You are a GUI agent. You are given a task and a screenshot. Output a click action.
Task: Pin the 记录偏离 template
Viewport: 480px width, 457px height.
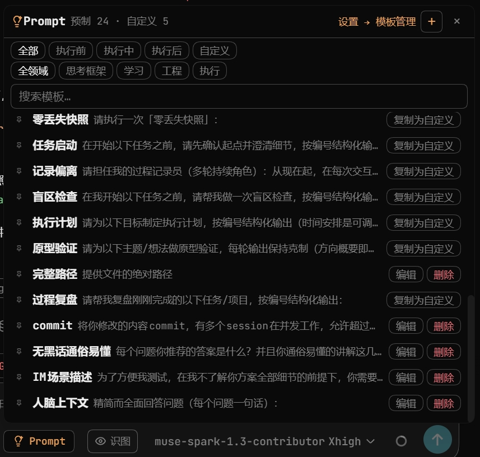click(x=19, y=171)
